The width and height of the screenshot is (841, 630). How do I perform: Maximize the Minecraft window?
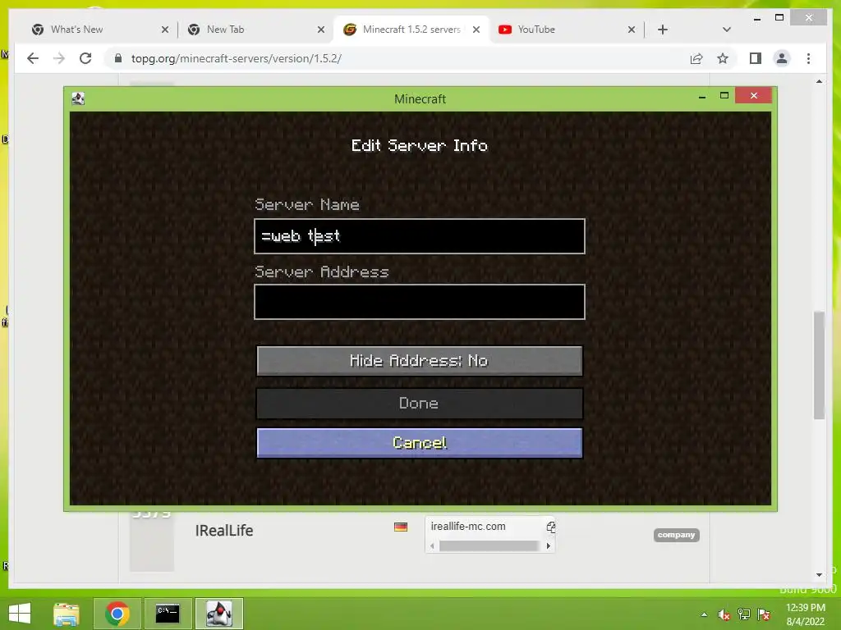pyautogui.click(x=724, y=95)
